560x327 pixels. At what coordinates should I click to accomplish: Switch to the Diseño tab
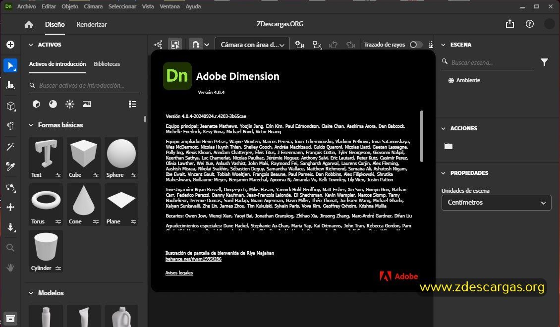point(55,24)
